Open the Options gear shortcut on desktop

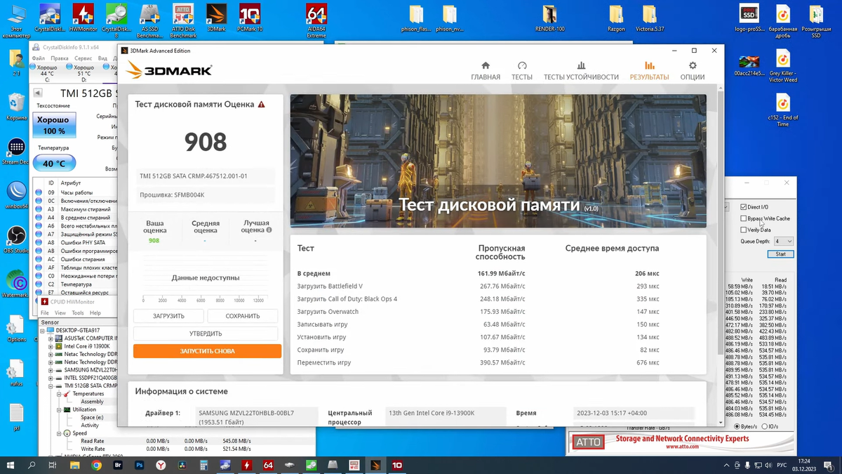click(16, 329)
